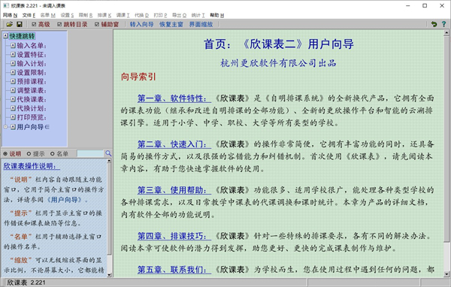The image size is (451, 287).
Task: Open the 第四章、排课技巧 link
Action: pyautogui.click(x=174, y=236)
